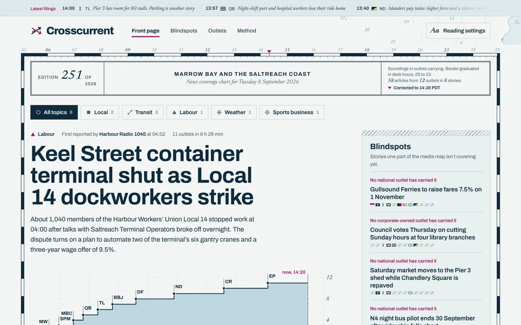
Task: Filter stories by Sports business topic
Action: 292,112
